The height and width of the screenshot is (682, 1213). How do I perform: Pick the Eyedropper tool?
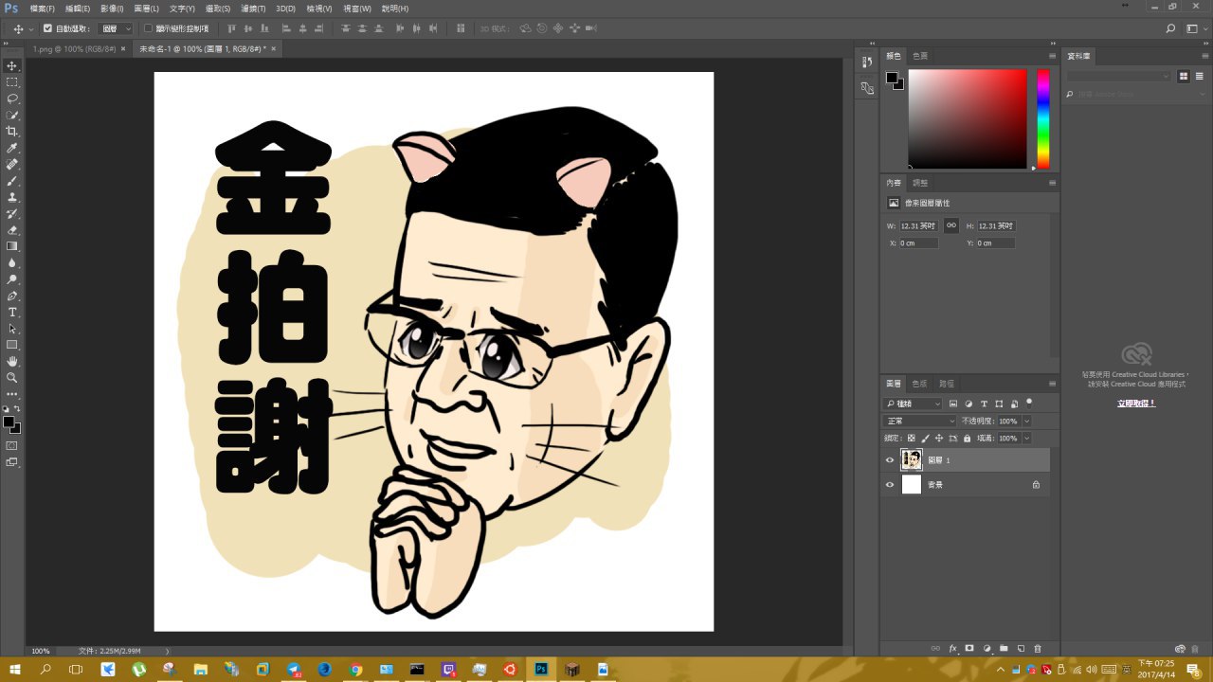pos(12,148)
